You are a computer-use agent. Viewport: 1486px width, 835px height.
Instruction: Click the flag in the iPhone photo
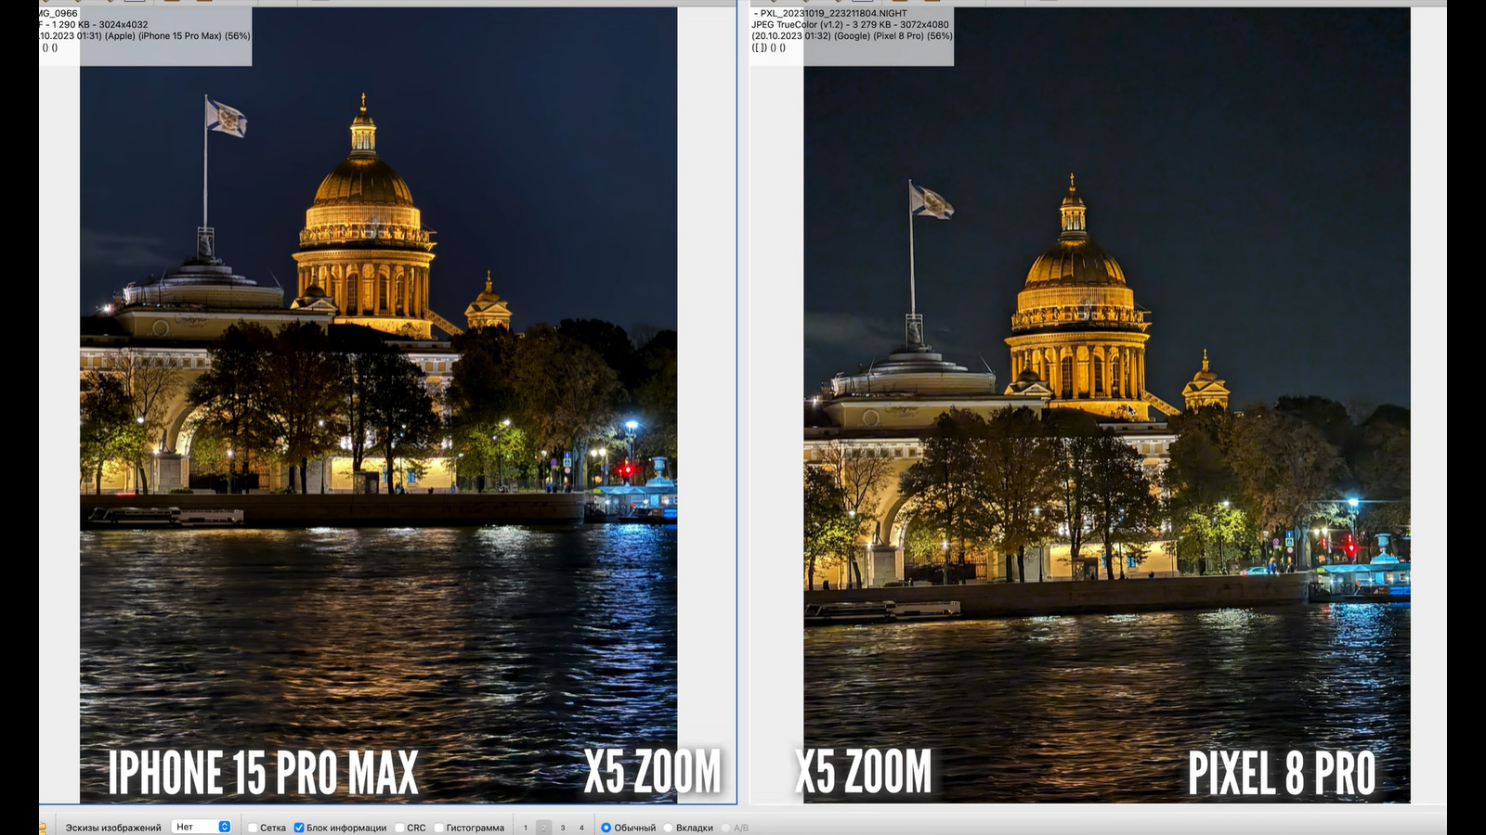226,118
